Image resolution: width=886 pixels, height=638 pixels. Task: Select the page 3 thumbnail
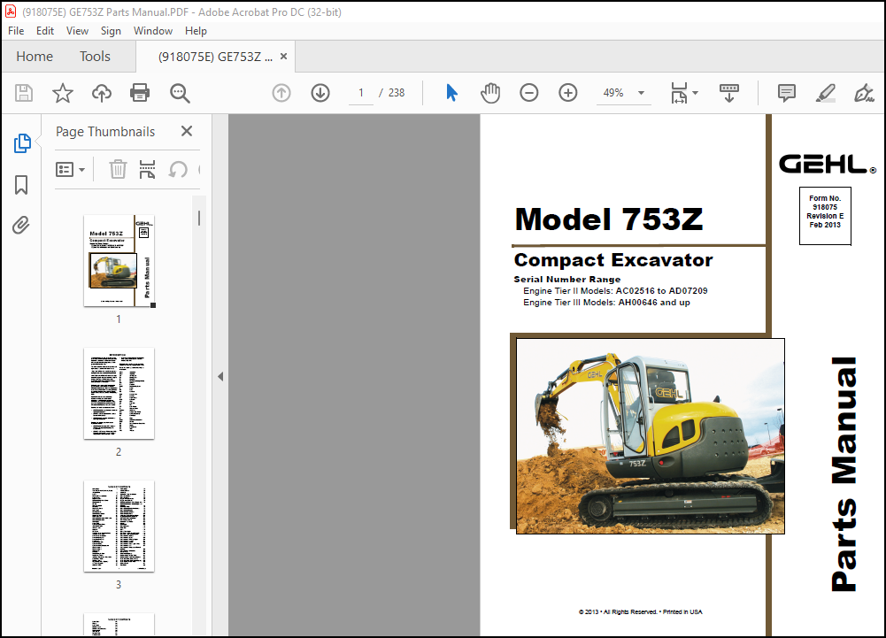[x=119, y=527]
